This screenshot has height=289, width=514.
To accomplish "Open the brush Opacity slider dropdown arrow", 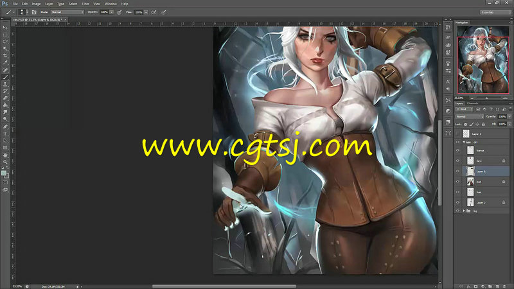I will pyautogui.click(x=111, y=12).
